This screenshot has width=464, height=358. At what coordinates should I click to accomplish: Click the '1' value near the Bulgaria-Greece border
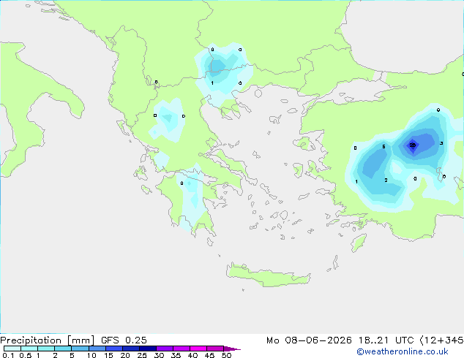coord(212,83)
